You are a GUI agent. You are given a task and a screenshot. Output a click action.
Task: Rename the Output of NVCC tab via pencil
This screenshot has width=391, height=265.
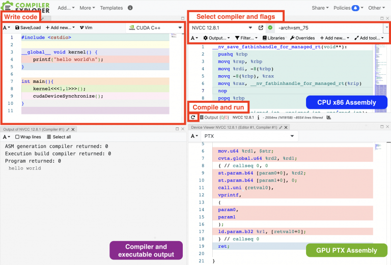click(x=68, y=130)
